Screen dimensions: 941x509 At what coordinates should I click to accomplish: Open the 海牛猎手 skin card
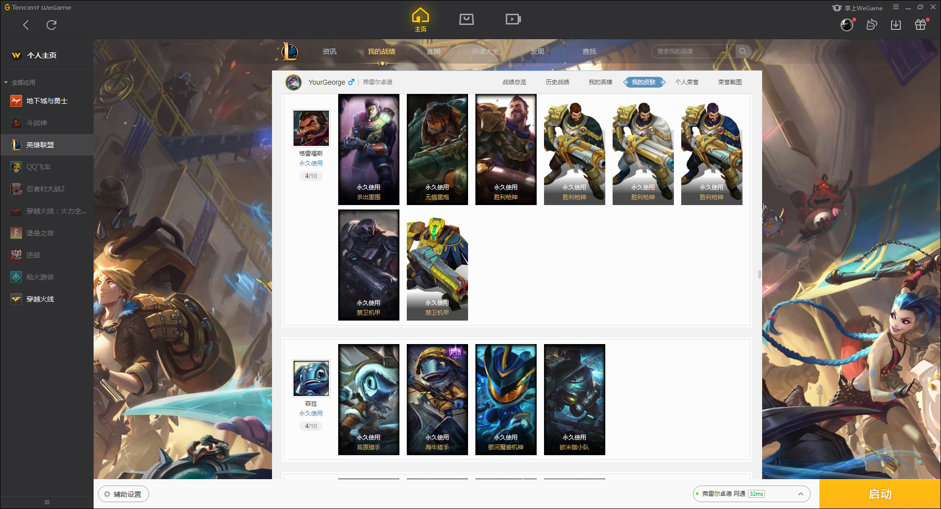(437, 399)
